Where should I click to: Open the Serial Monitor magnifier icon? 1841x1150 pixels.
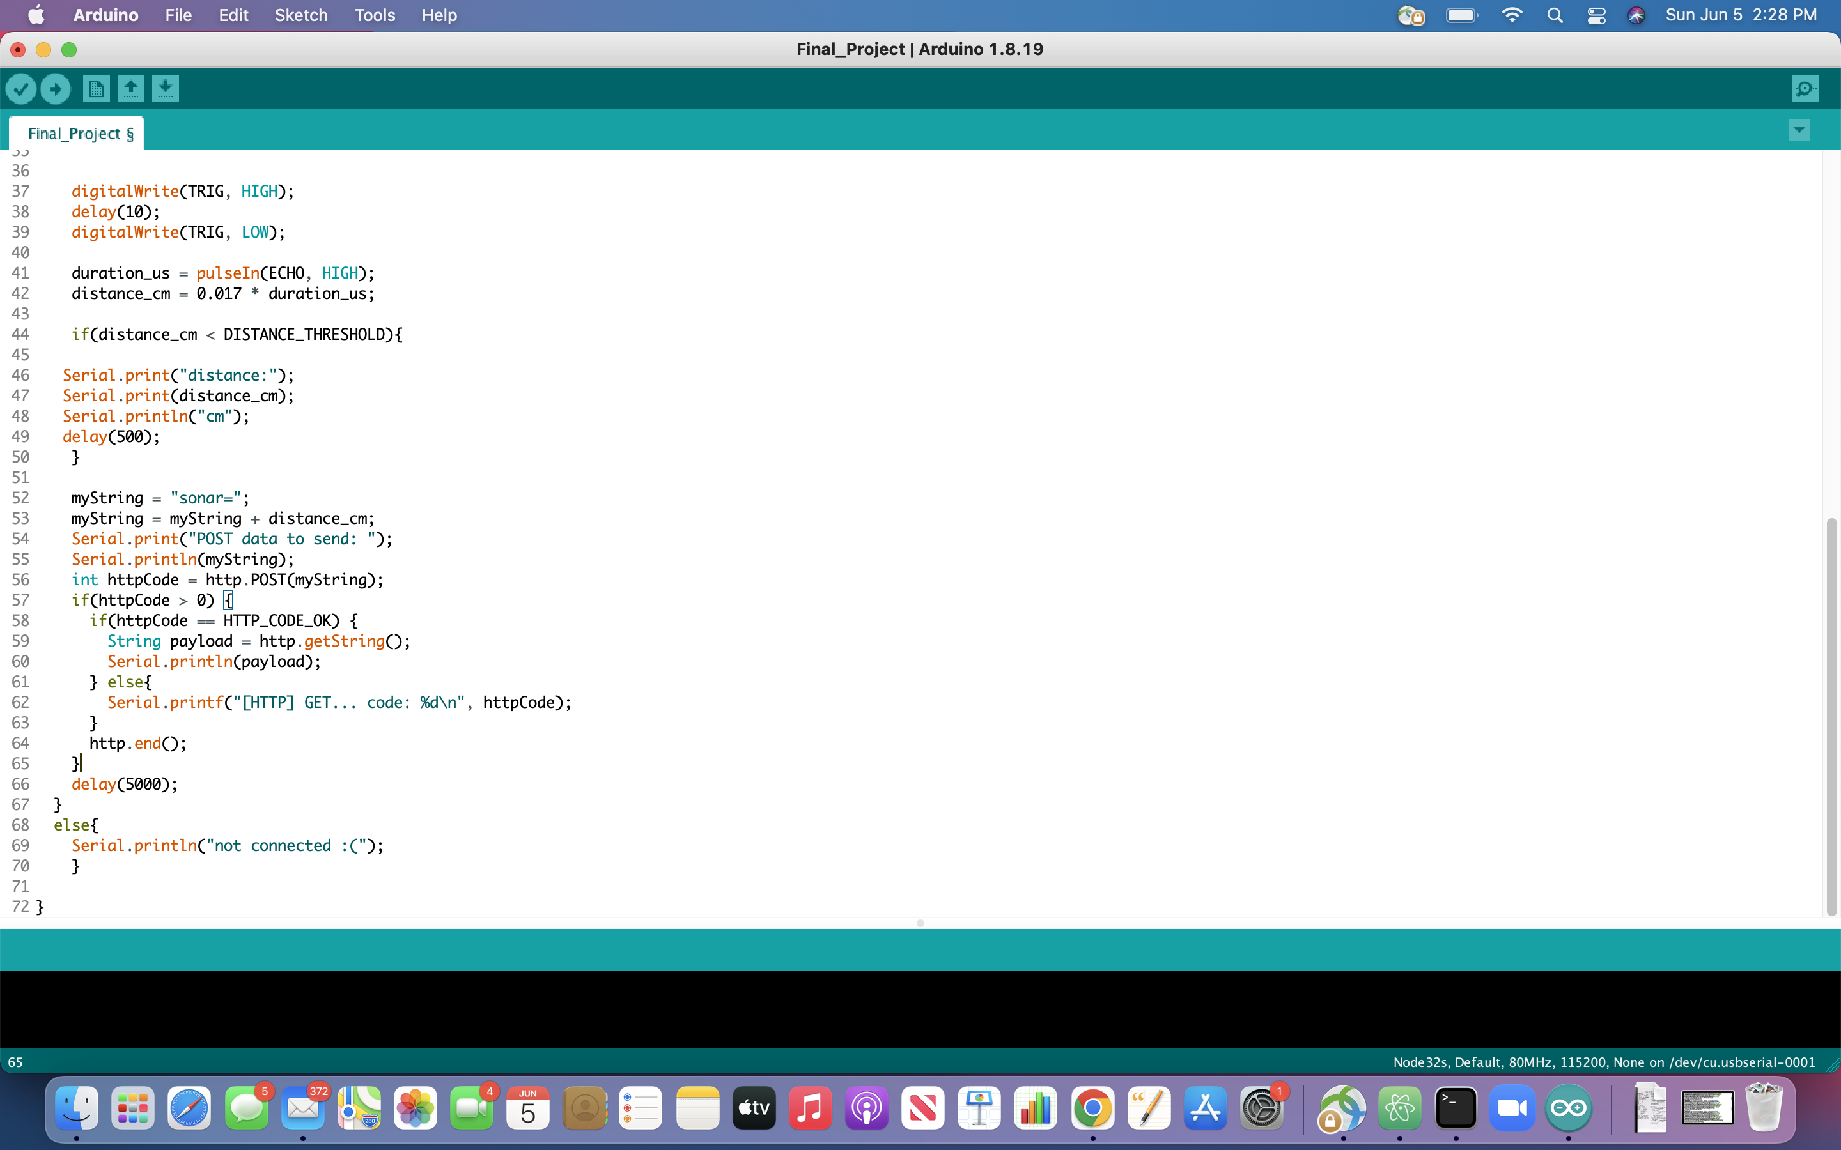(1805, 89)
